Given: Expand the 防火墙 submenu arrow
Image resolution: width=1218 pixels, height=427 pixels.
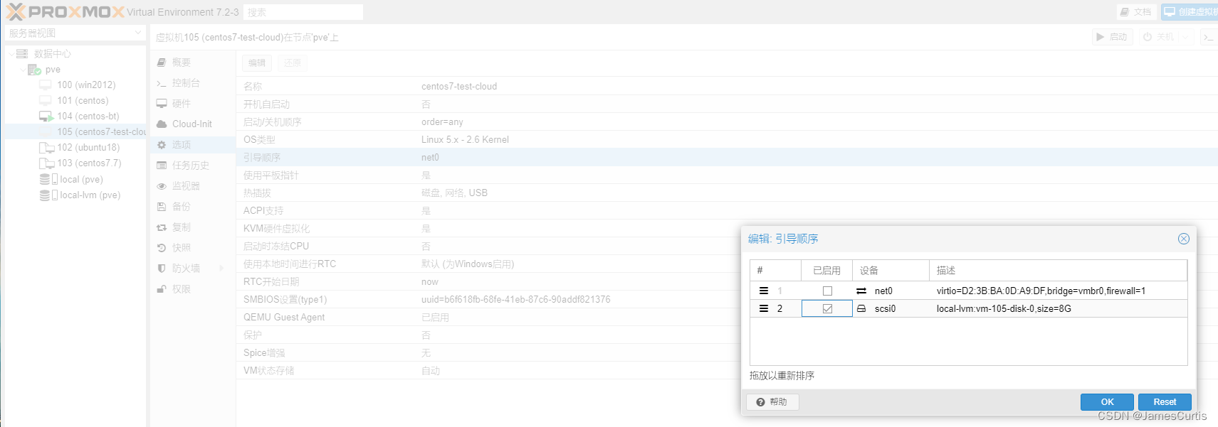Looking at the screenshot, I should (x=221, y=269).
